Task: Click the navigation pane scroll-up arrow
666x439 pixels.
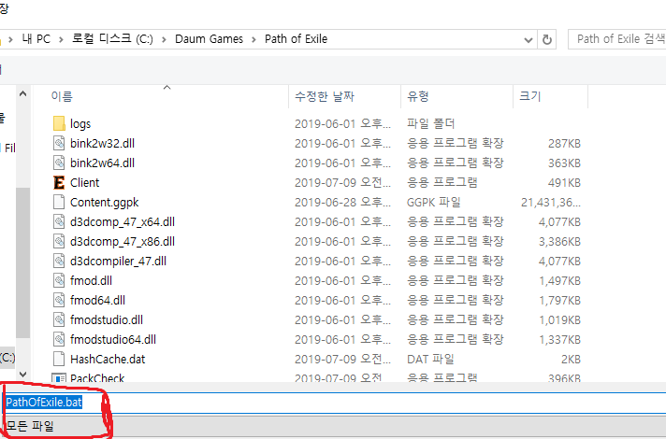Action: click(23, 93)
